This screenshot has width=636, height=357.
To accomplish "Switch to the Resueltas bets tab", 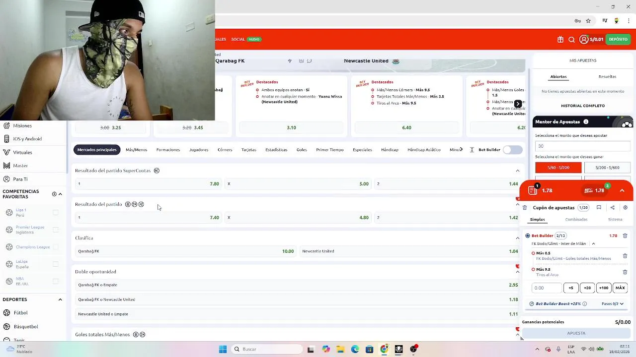I will 607,77.
